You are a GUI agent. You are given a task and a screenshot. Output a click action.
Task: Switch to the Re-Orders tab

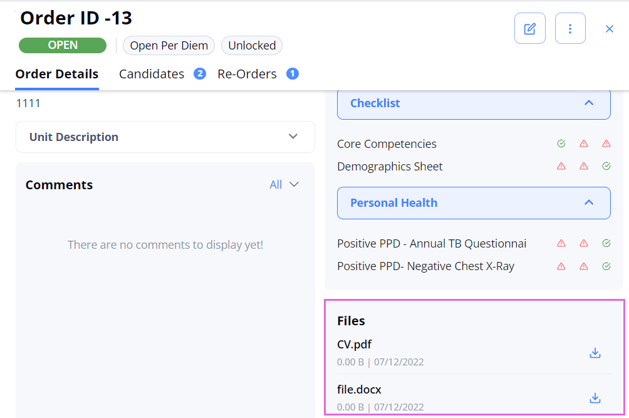pos(258,74)
